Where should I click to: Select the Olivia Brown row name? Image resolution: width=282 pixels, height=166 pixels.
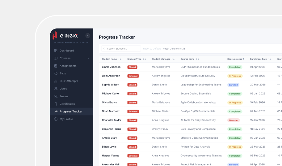109,103
